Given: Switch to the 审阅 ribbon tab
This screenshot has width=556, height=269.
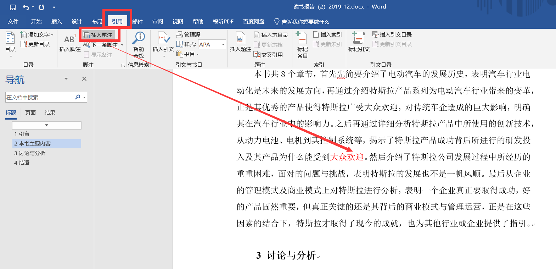Looking at the screenshot, I should 158,22.
